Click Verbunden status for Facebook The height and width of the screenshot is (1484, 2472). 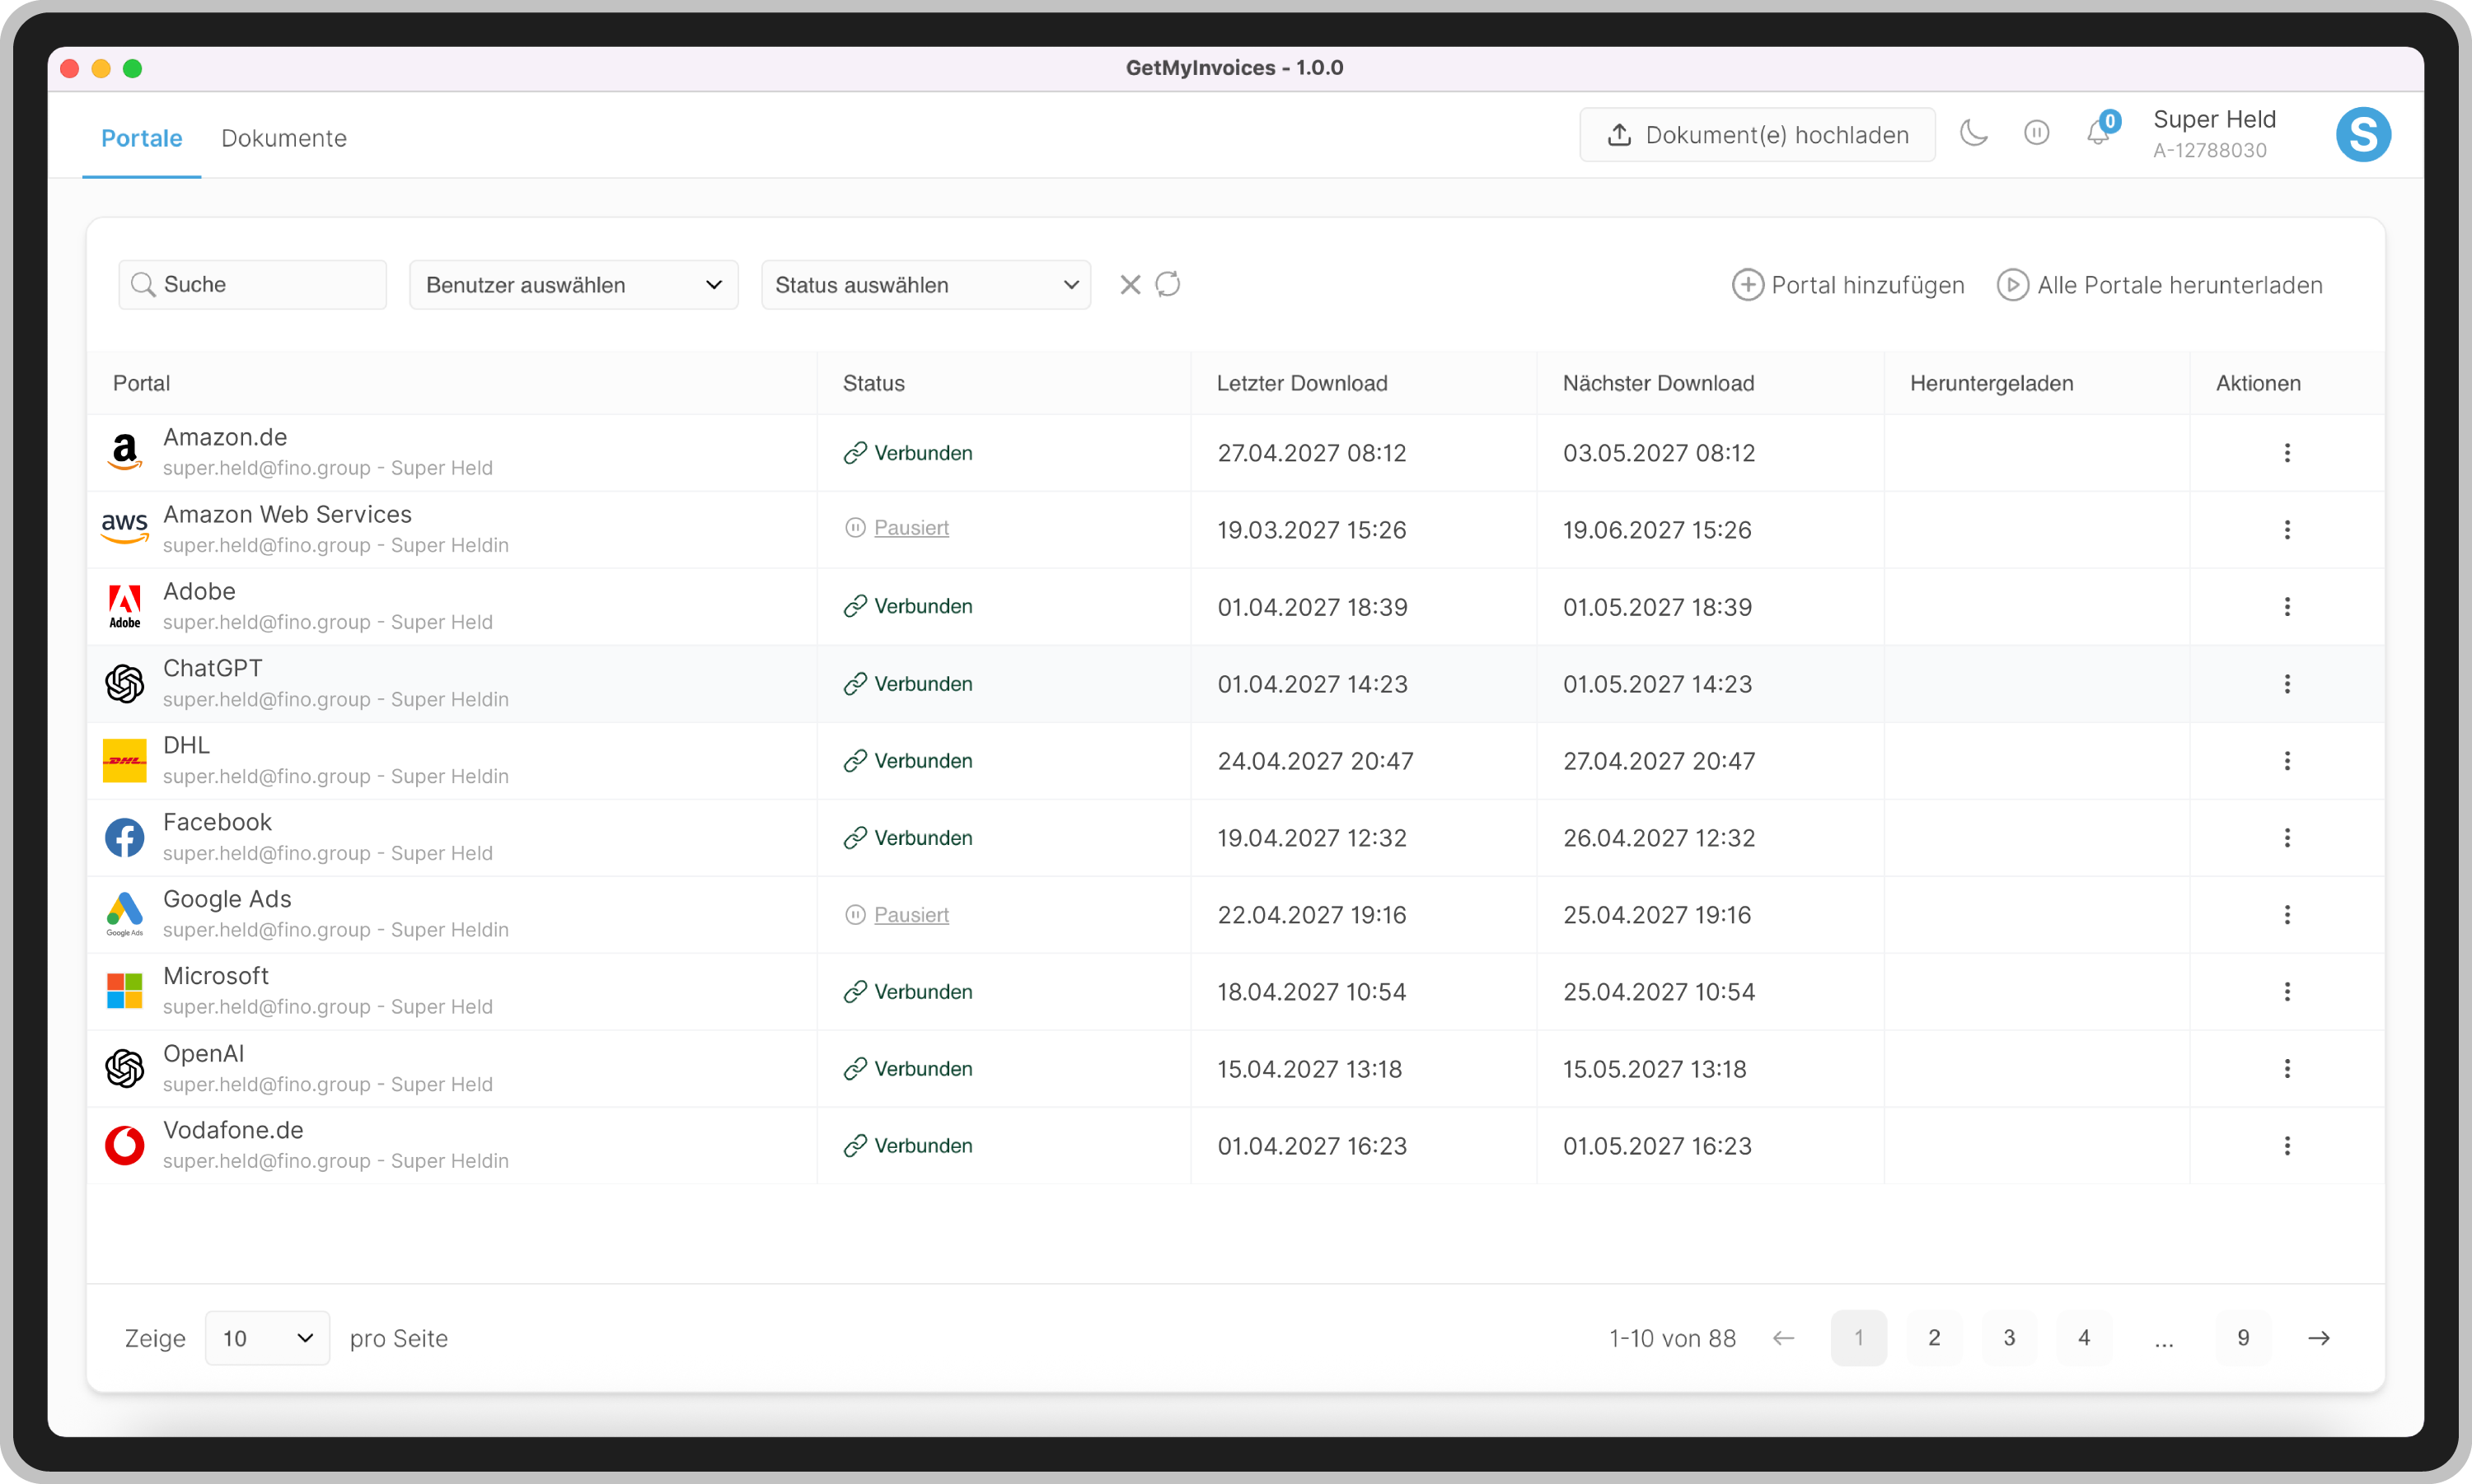point(907,838)
